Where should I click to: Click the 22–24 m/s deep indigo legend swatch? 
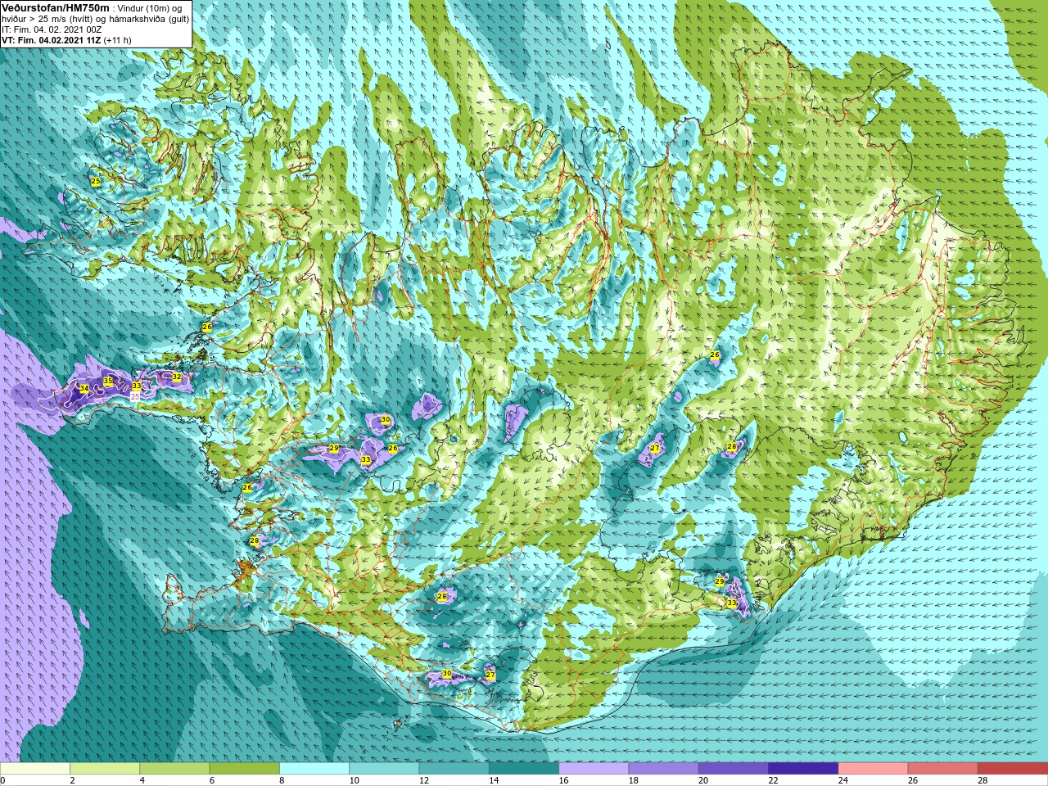(x=803, y=769)
